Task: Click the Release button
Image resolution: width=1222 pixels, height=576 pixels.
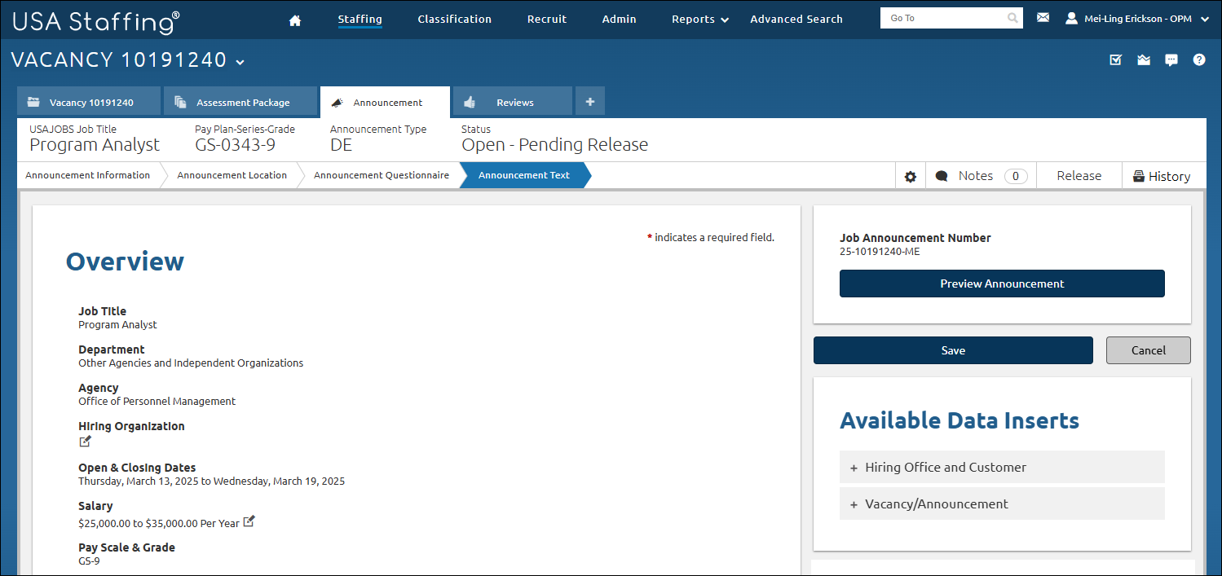Action: [1079, 176]
